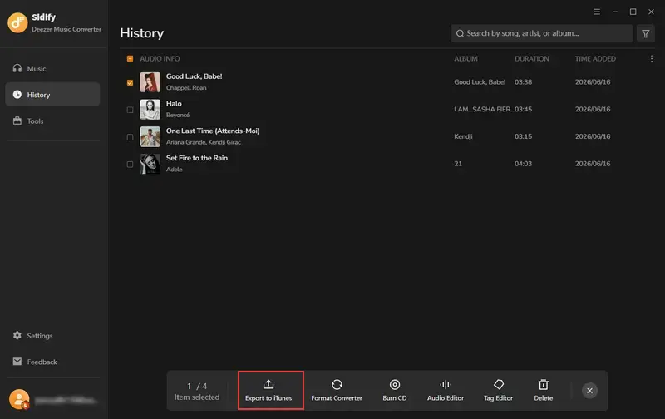Focus the song search field
The image size is (665, 419).
pyautogui.click(x=542, y=33)
